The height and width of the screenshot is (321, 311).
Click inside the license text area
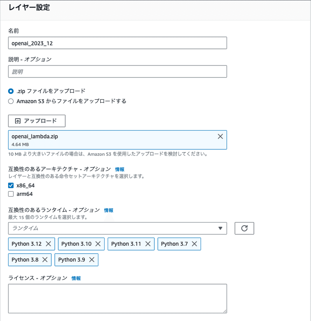click(117, 299)
